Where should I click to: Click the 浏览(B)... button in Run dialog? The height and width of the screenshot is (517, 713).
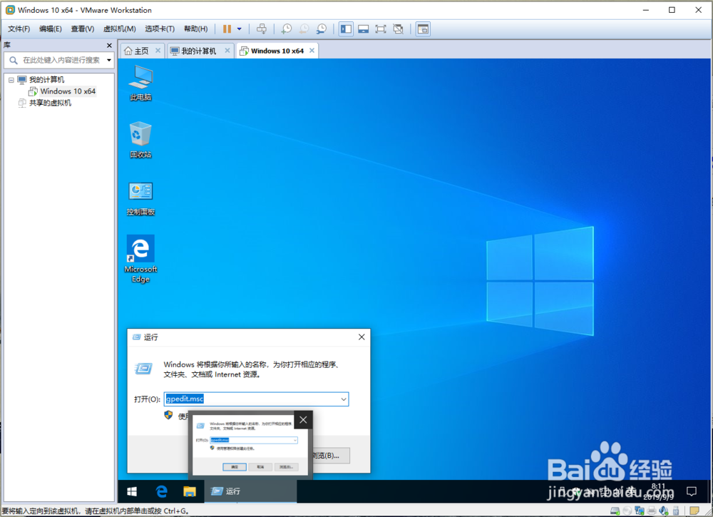pyautogui.click(x=330, y=456)
